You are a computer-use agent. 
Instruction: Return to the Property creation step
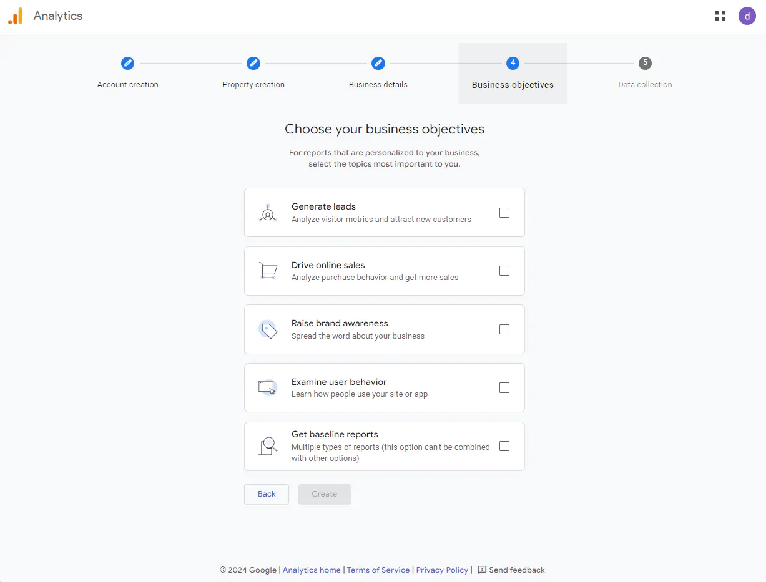click(x=253, y=64)
